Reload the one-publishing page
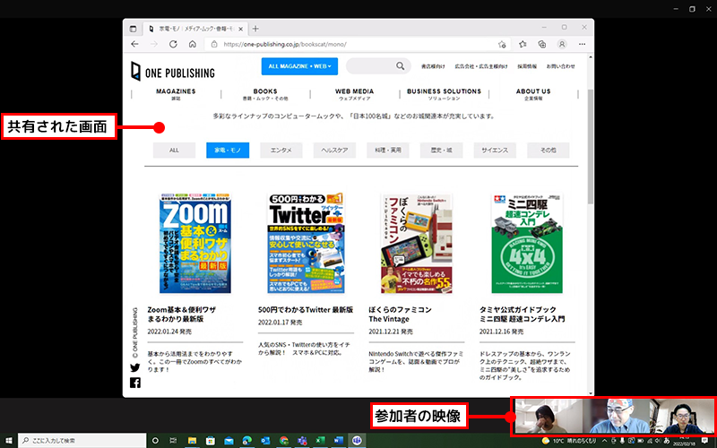717x448 pixels. pyautogui.click(x=173, y=44)
